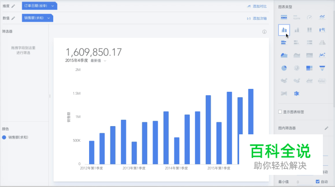Click the tallest bar at 2015年4季度
The width and height of the screenshot is (335, 187).
251,112
